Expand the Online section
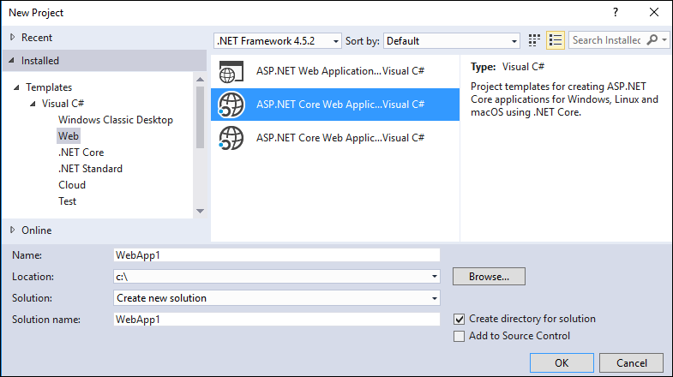This screenshot has height=377, width=673. click(x=12, y=230)
